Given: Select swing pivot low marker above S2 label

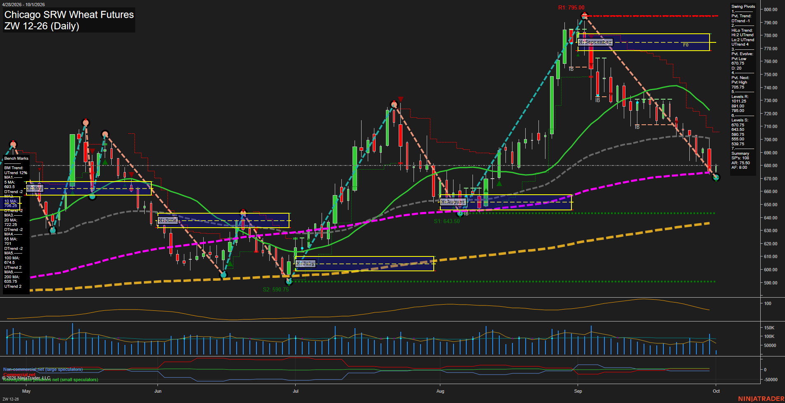Looking at the screenshot, I should [x=289, y=282].
